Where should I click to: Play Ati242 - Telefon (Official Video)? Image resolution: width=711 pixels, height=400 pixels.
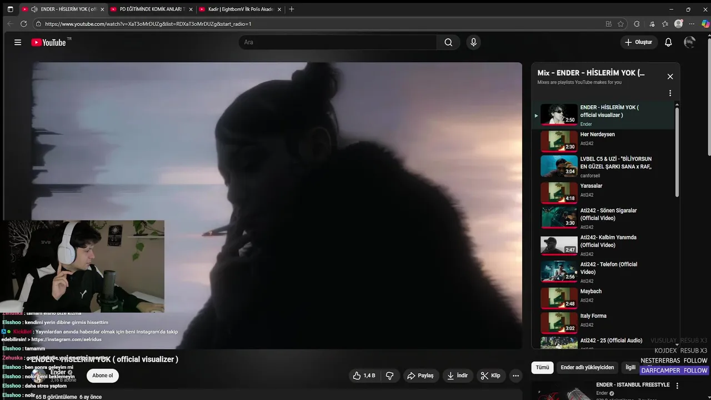(x=603, y=272)
